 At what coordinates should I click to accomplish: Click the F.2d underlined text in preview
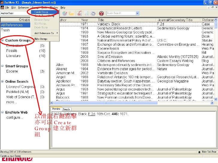pos(92,114)
